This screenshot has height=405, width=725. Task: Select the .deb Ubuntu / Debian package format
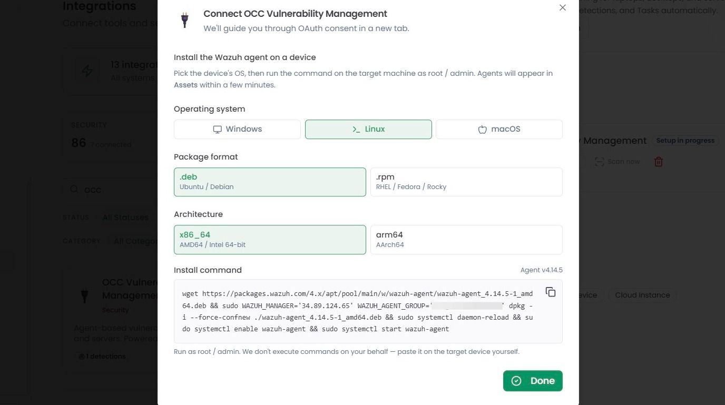pyautogui.click(x=270, y=182)
